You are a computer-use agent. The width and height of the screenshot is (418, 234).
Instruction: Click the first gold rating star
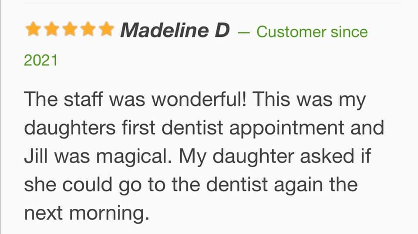tap(33, 29)
